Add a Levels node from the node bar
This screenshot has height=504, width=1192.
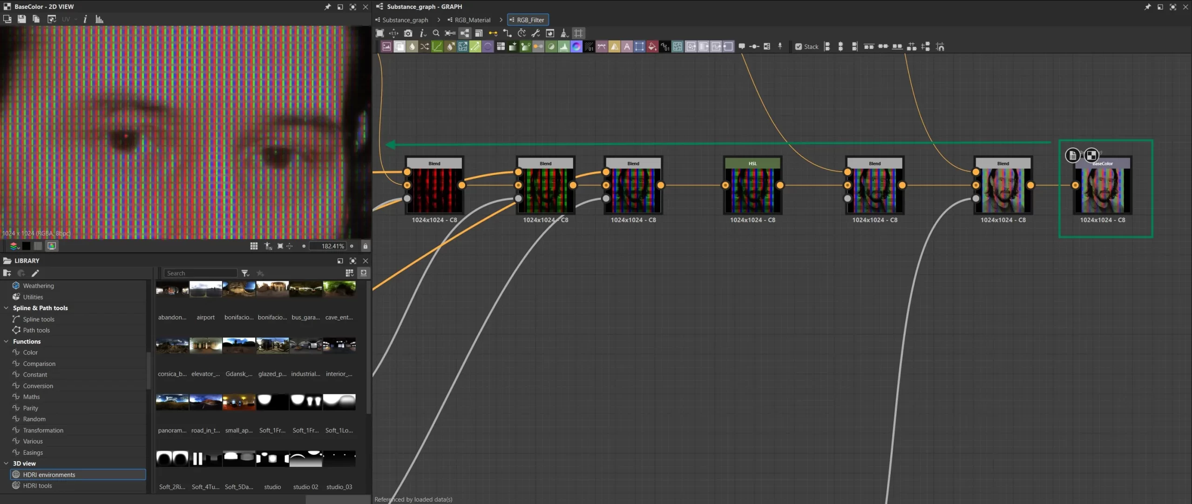tap(564, 46)
